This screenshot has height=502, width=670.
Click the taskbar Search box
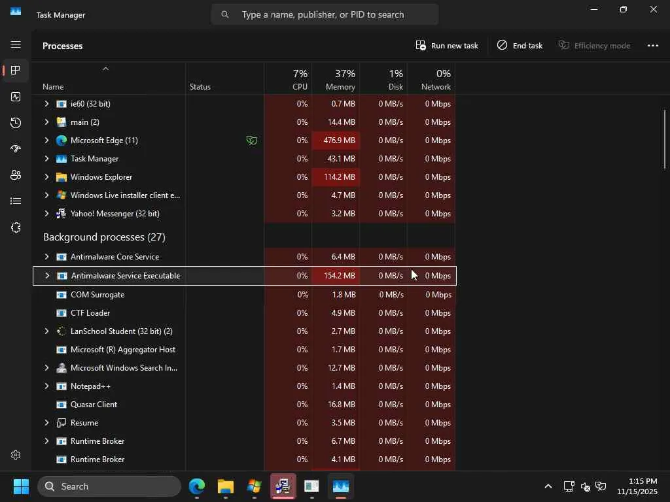(x=109, y=486)
